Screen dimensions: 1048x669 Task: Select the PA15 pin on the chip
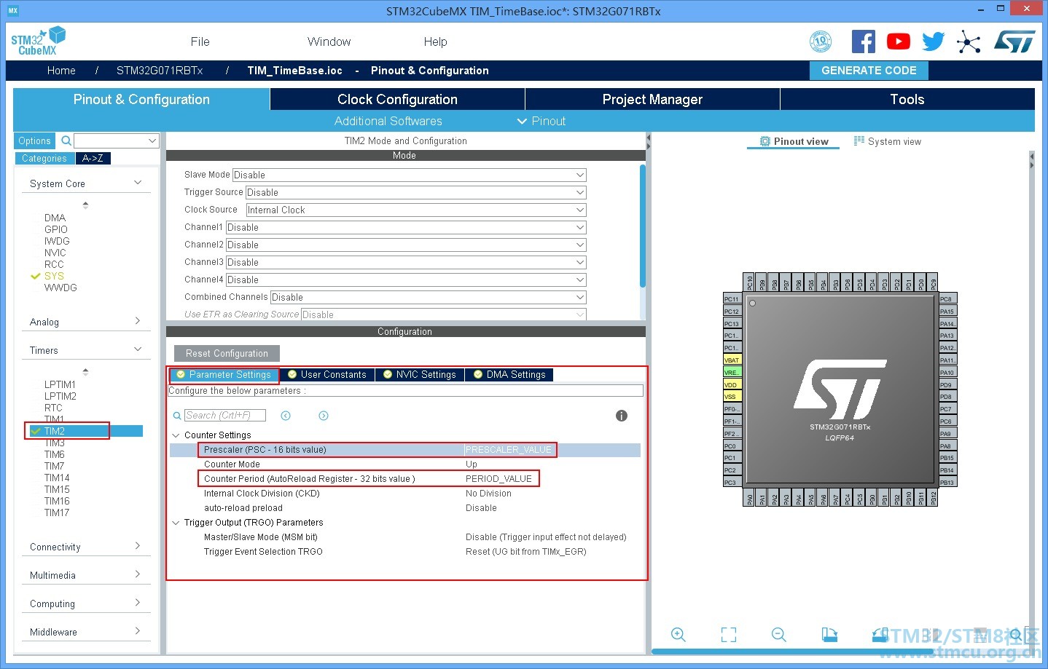pos(947,311)
